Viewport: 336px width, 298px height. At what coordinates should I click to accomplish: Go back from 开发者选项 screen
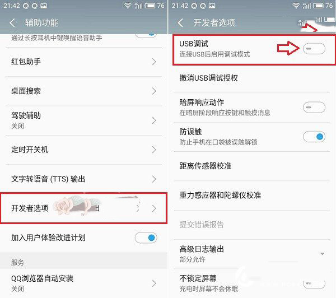(181, 22)
